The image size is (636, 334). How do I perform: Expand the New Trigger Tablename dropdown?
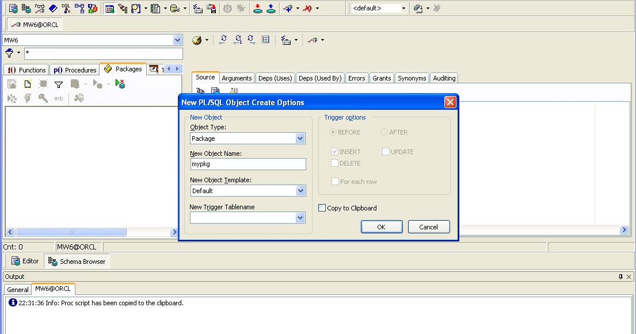coord(300,217)
